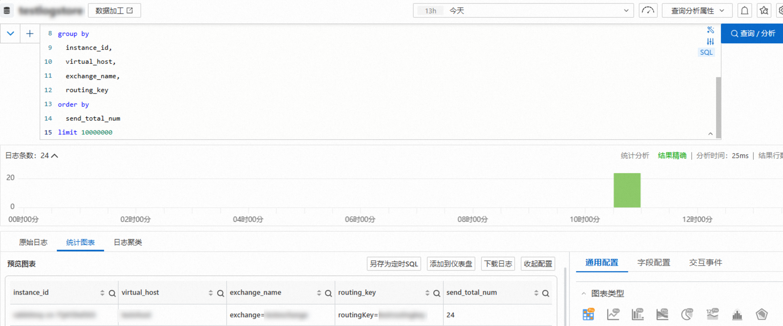
Task: Click 下载日志 button
Action: 498,264
